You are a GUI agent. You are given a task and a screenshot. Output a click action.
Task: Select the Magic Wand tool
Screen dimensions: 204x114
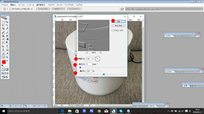(x=7, y=25)
